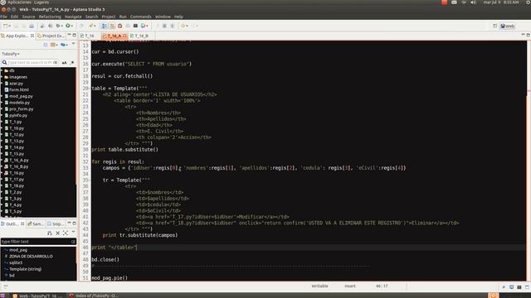Open the Lugares menu in top panel
The image size is (531, 298).
tap(41, 2)
